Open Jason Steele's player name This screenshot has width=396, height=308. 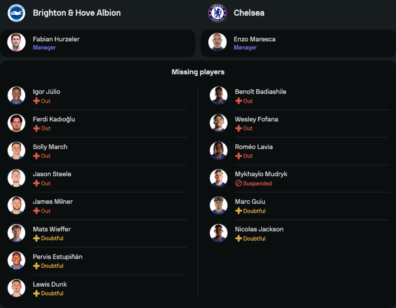[52, 174]
